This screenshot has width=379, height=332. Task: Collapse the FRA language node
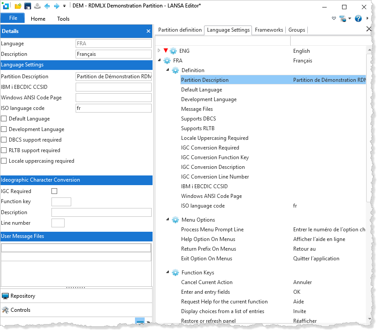click(x=159, y=60)
